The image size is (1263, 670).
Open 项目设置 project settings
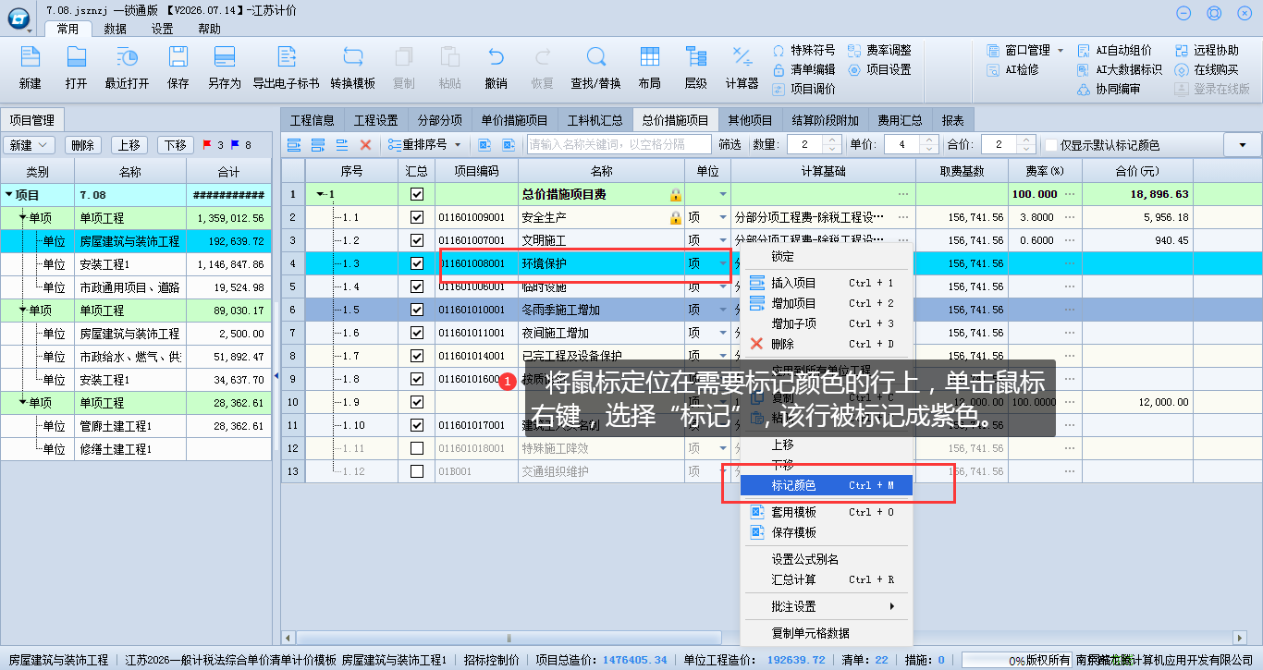879,69
